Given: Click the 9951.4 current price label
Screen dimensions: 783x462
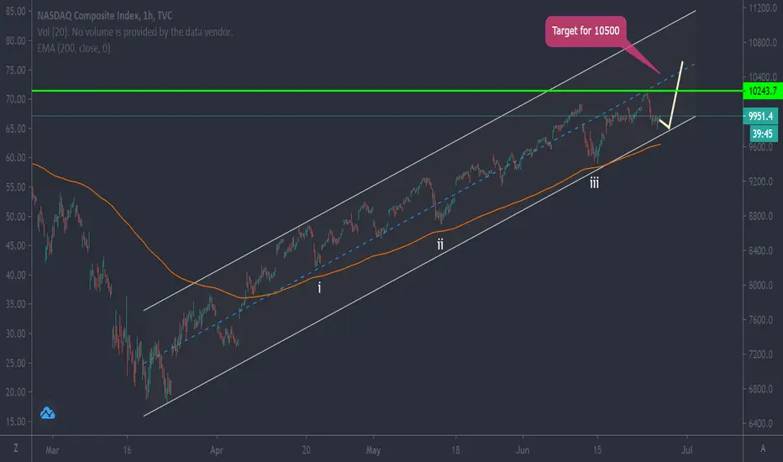Looking at the screenshot, I should 760,116.
